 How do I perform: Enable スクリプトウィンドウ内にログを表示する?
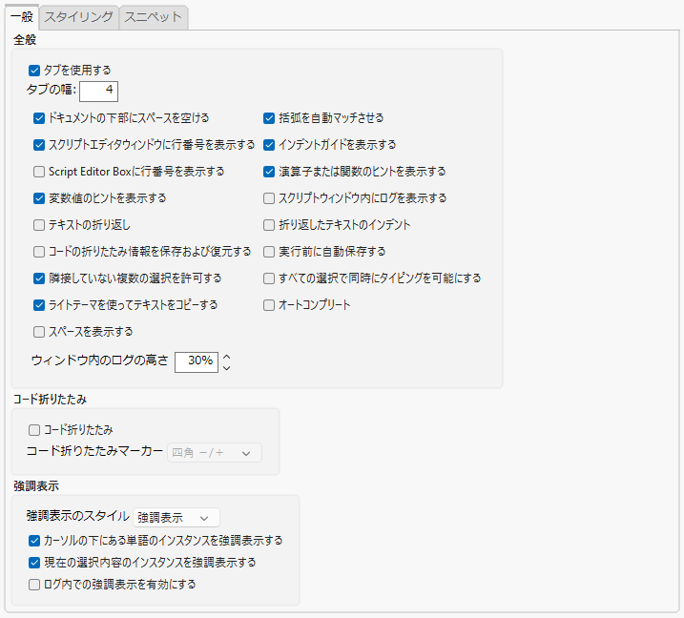pos(269,198)
